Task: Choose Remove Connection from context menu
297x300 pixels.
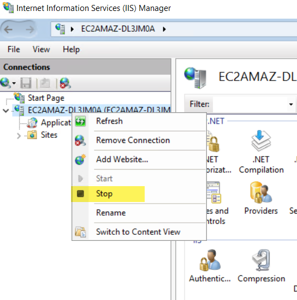Action: pyautogui.click(x=139, y=140)
